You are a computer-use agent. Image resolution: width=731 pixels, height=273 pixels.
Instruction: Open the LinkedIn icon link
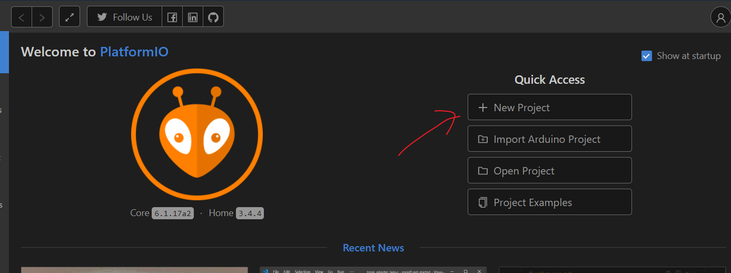click(x=193, y=17)
